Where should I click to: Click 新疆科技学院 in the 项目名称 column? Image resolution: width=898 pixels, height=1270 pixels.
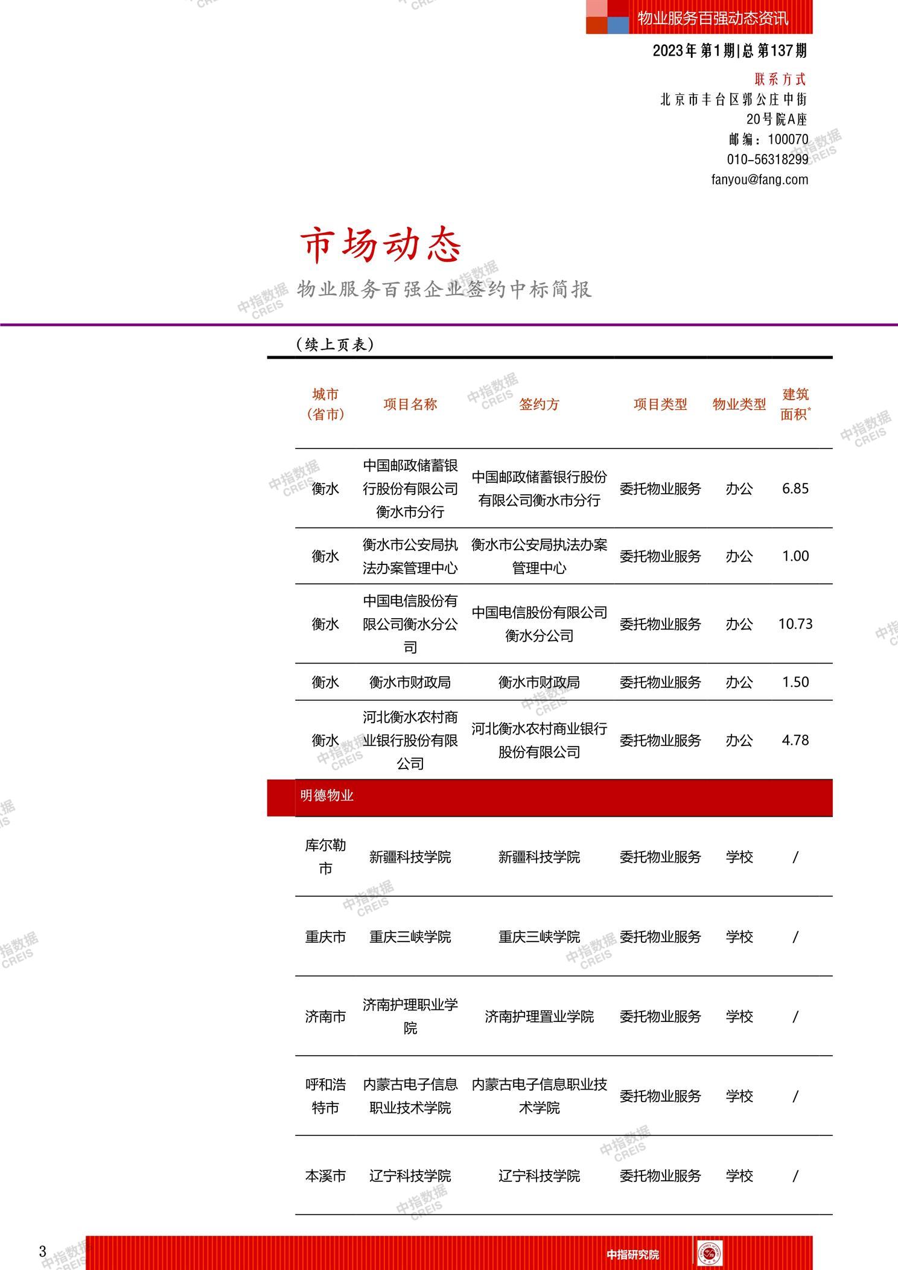(x=410, y=857)
